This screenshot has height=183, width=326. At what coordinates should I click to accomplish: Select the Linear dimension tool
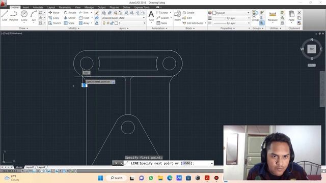[x=162, y=13]
